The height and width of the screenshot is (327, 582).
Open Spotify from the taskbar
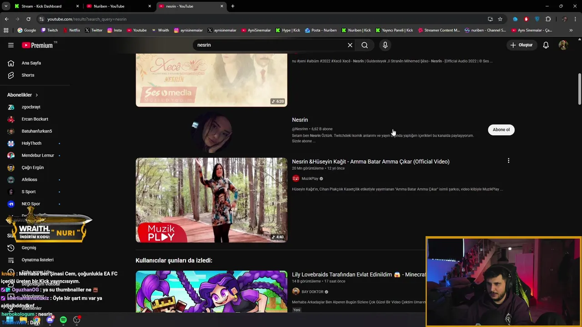pyautogui.click(x=63, y=320)
